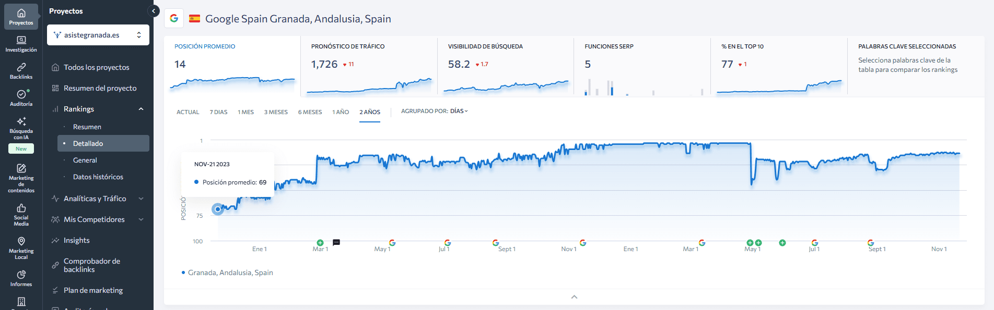994x310 pixels.
Task: Switch to the 1 AÑO range
Action: pos(341,112)
